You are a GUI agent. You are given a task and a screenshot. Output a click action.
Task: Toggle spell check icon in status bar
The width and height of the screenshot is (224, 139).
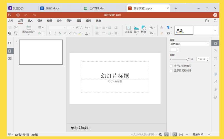coord(166,135)
